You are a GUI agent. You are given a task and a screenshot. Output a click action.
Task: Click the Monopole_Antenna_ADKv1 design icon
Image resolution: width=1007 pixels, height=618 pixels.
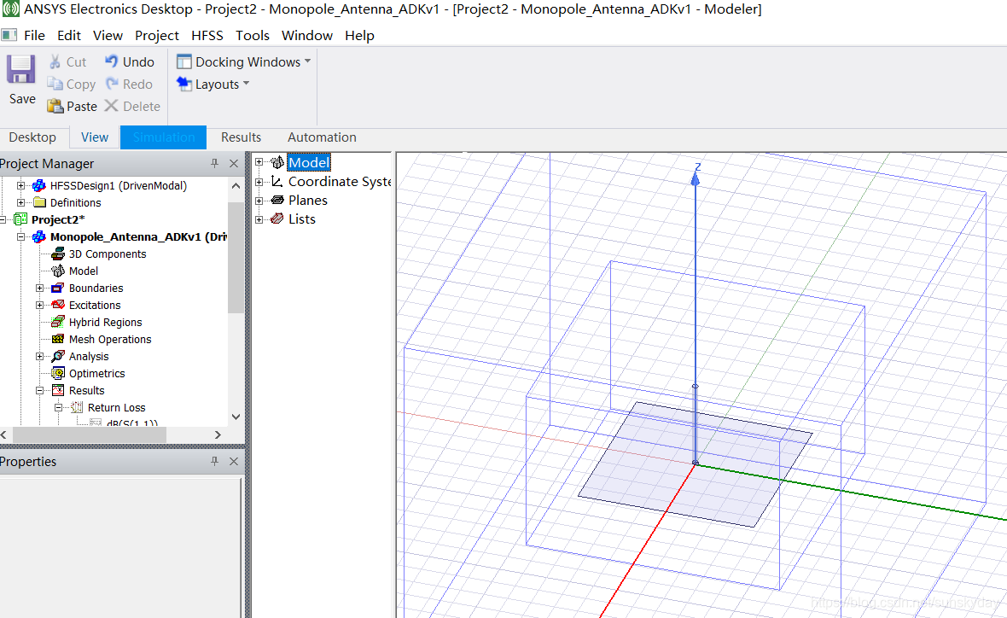(x=39, y=236)
